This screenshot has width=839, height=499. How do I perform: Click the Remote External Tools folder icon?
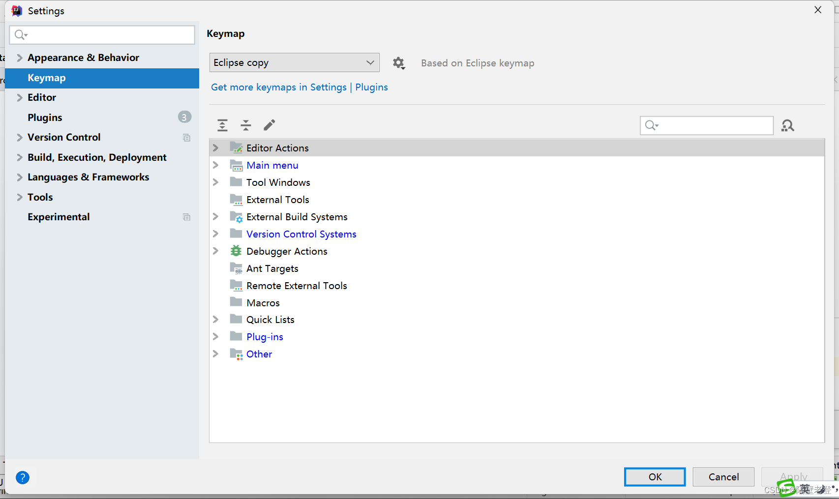237,286
